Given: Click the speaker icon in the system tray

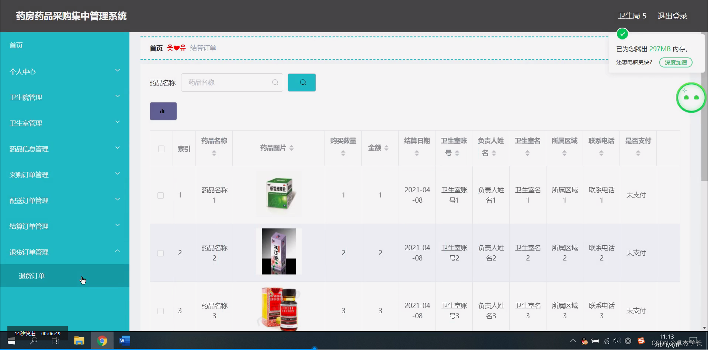Looking at the screenshot, I should [617, 341].
